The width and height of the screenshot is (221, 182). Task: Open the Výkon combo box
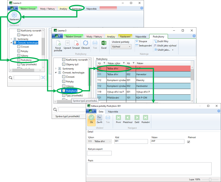click(x=100, y=141)
